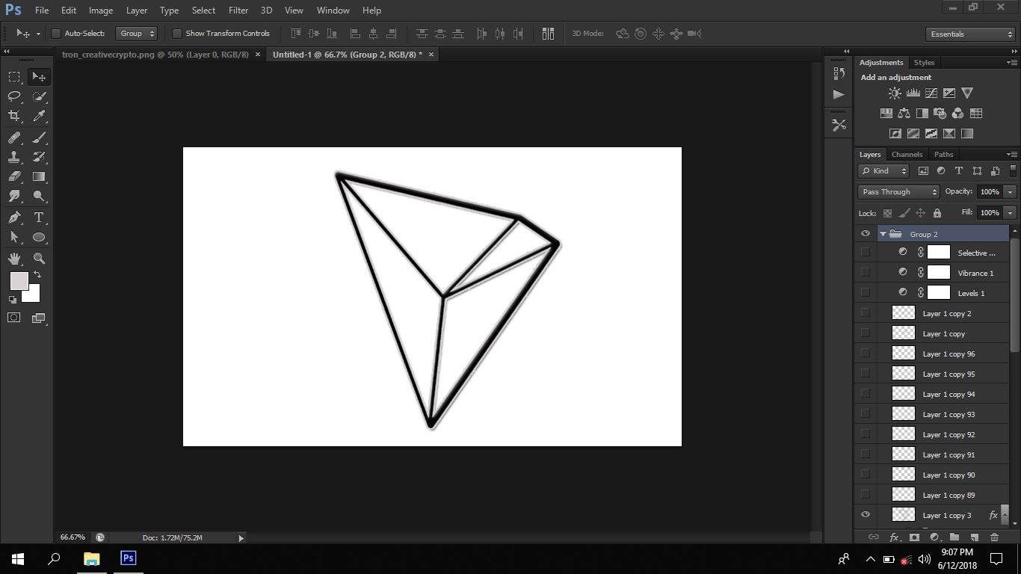Switch to the Channels tab

pyautogui.click(x=907, y=155)
